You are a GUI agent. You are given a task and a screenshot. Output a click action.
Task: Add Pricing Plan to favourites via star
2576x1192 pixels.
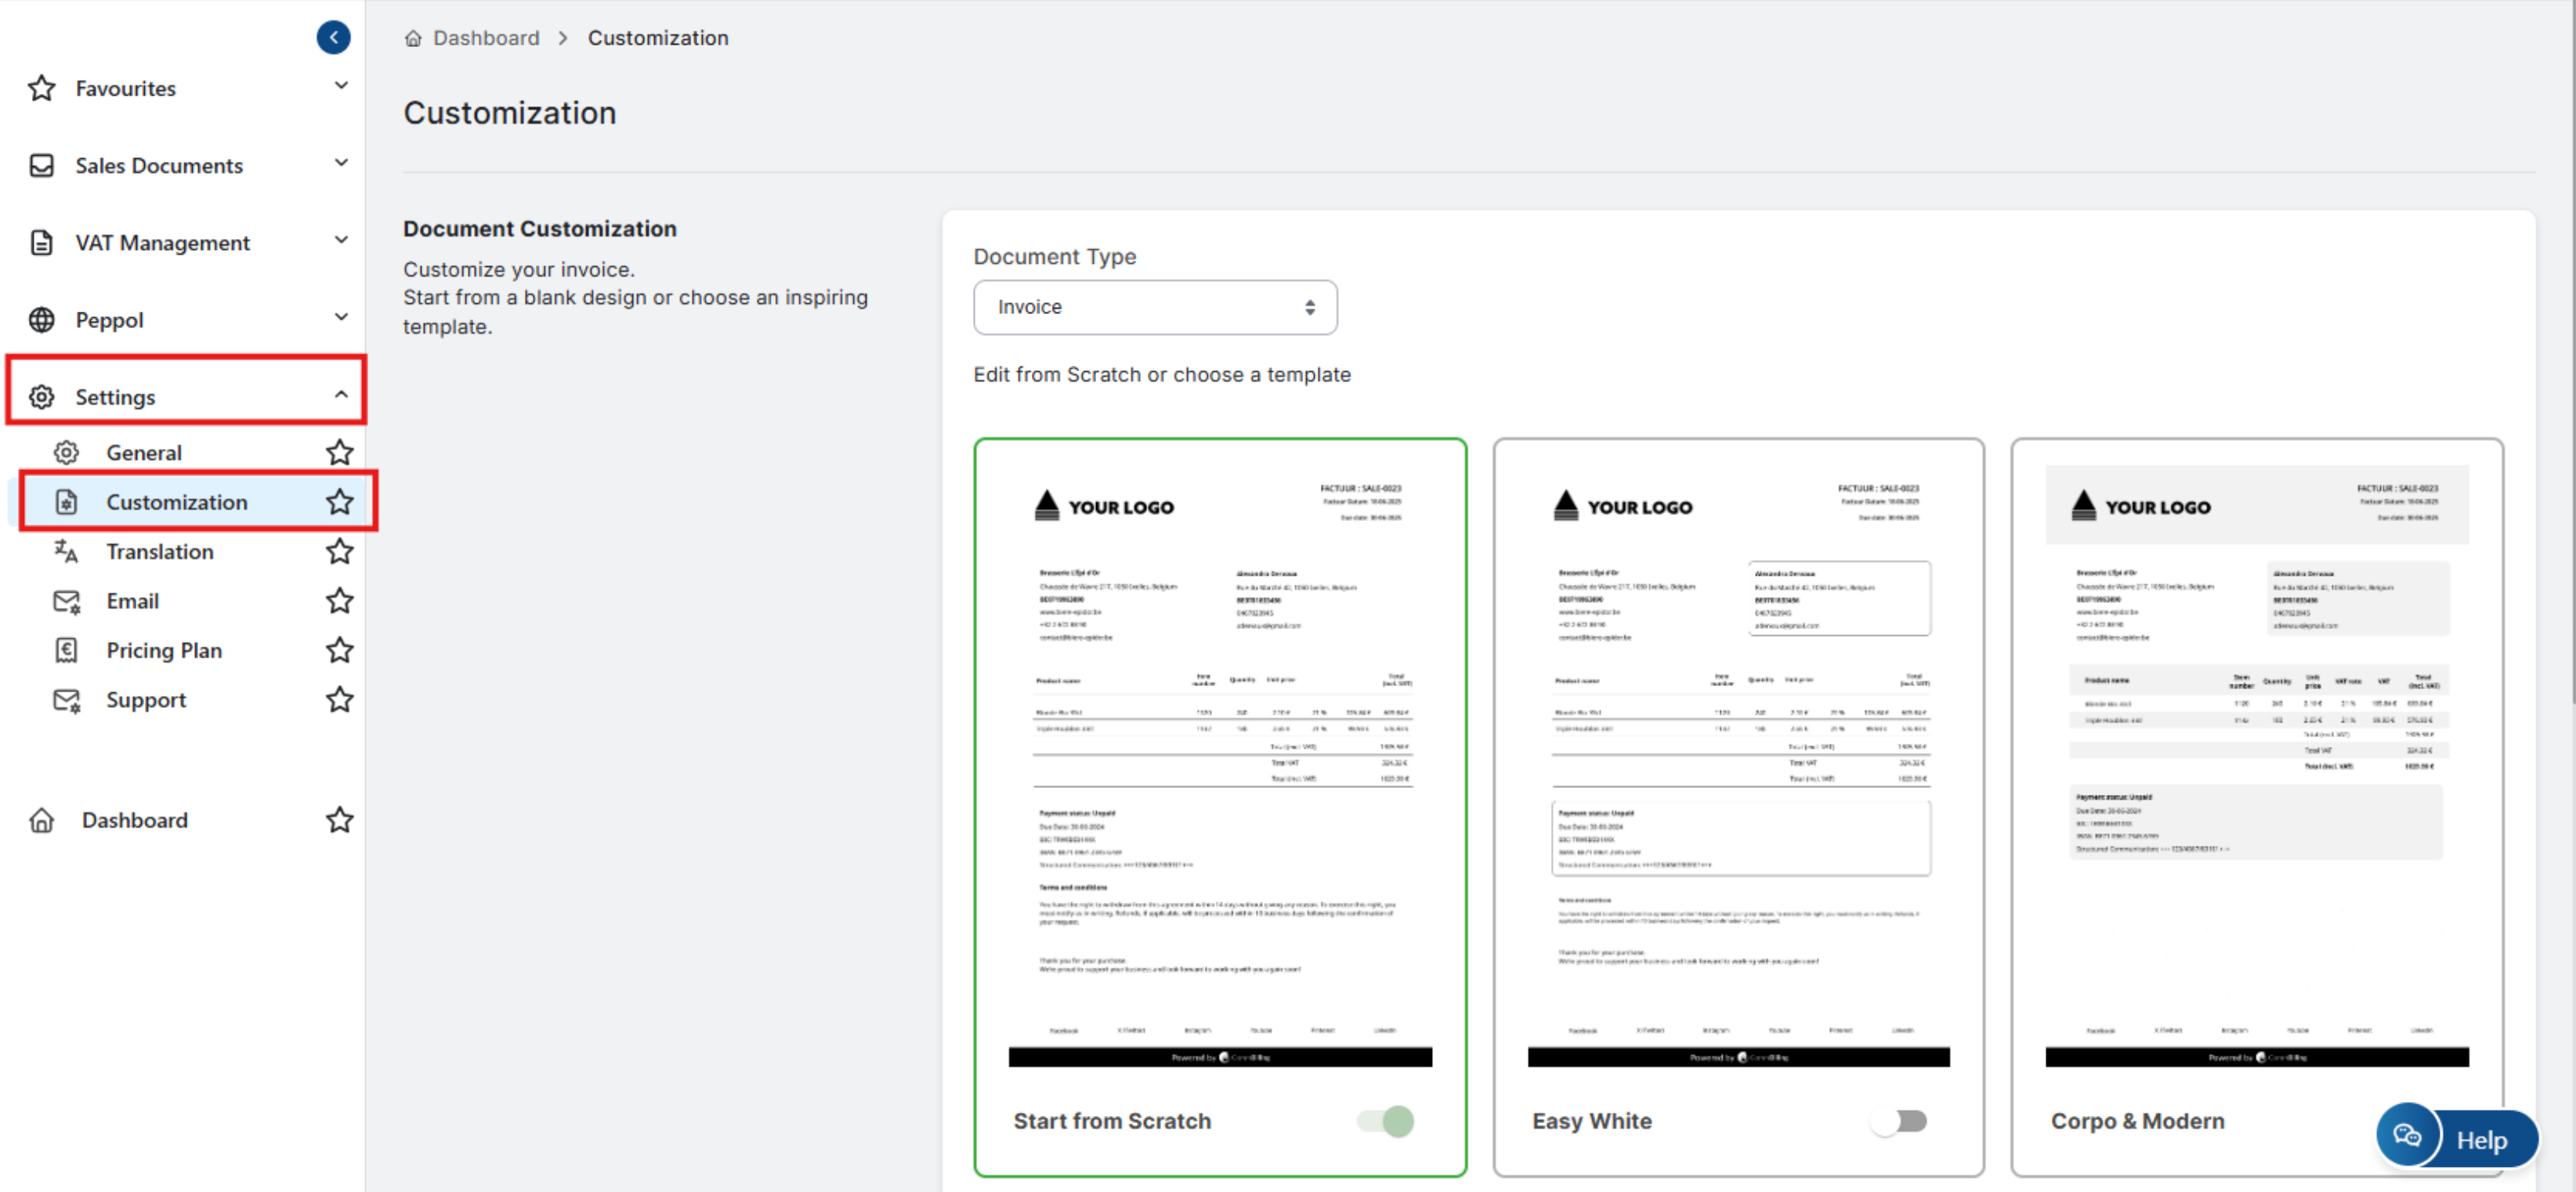point(339,651)
